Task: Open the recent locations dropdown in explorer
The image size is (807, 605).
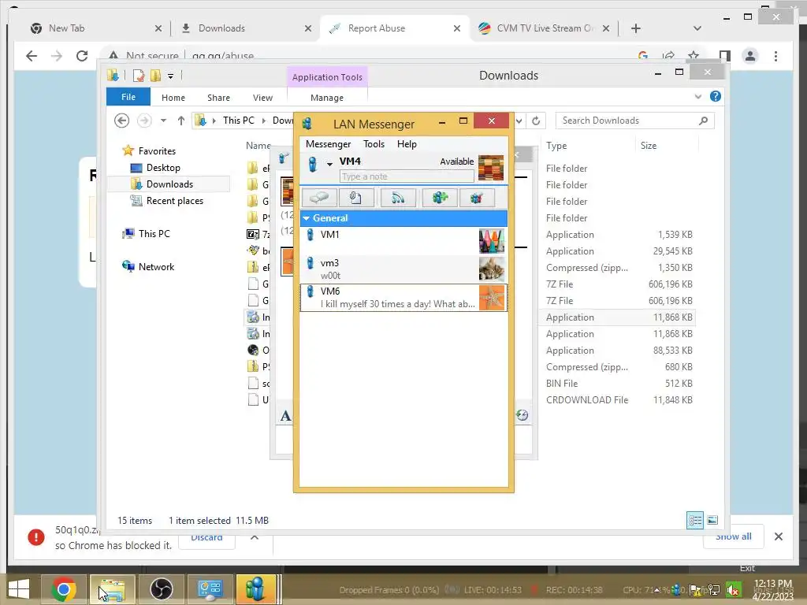Action: tap(163, 121)
